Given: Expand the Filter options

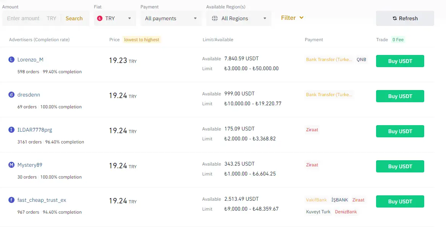Looking at the screenshot, I should click(292, 18).
